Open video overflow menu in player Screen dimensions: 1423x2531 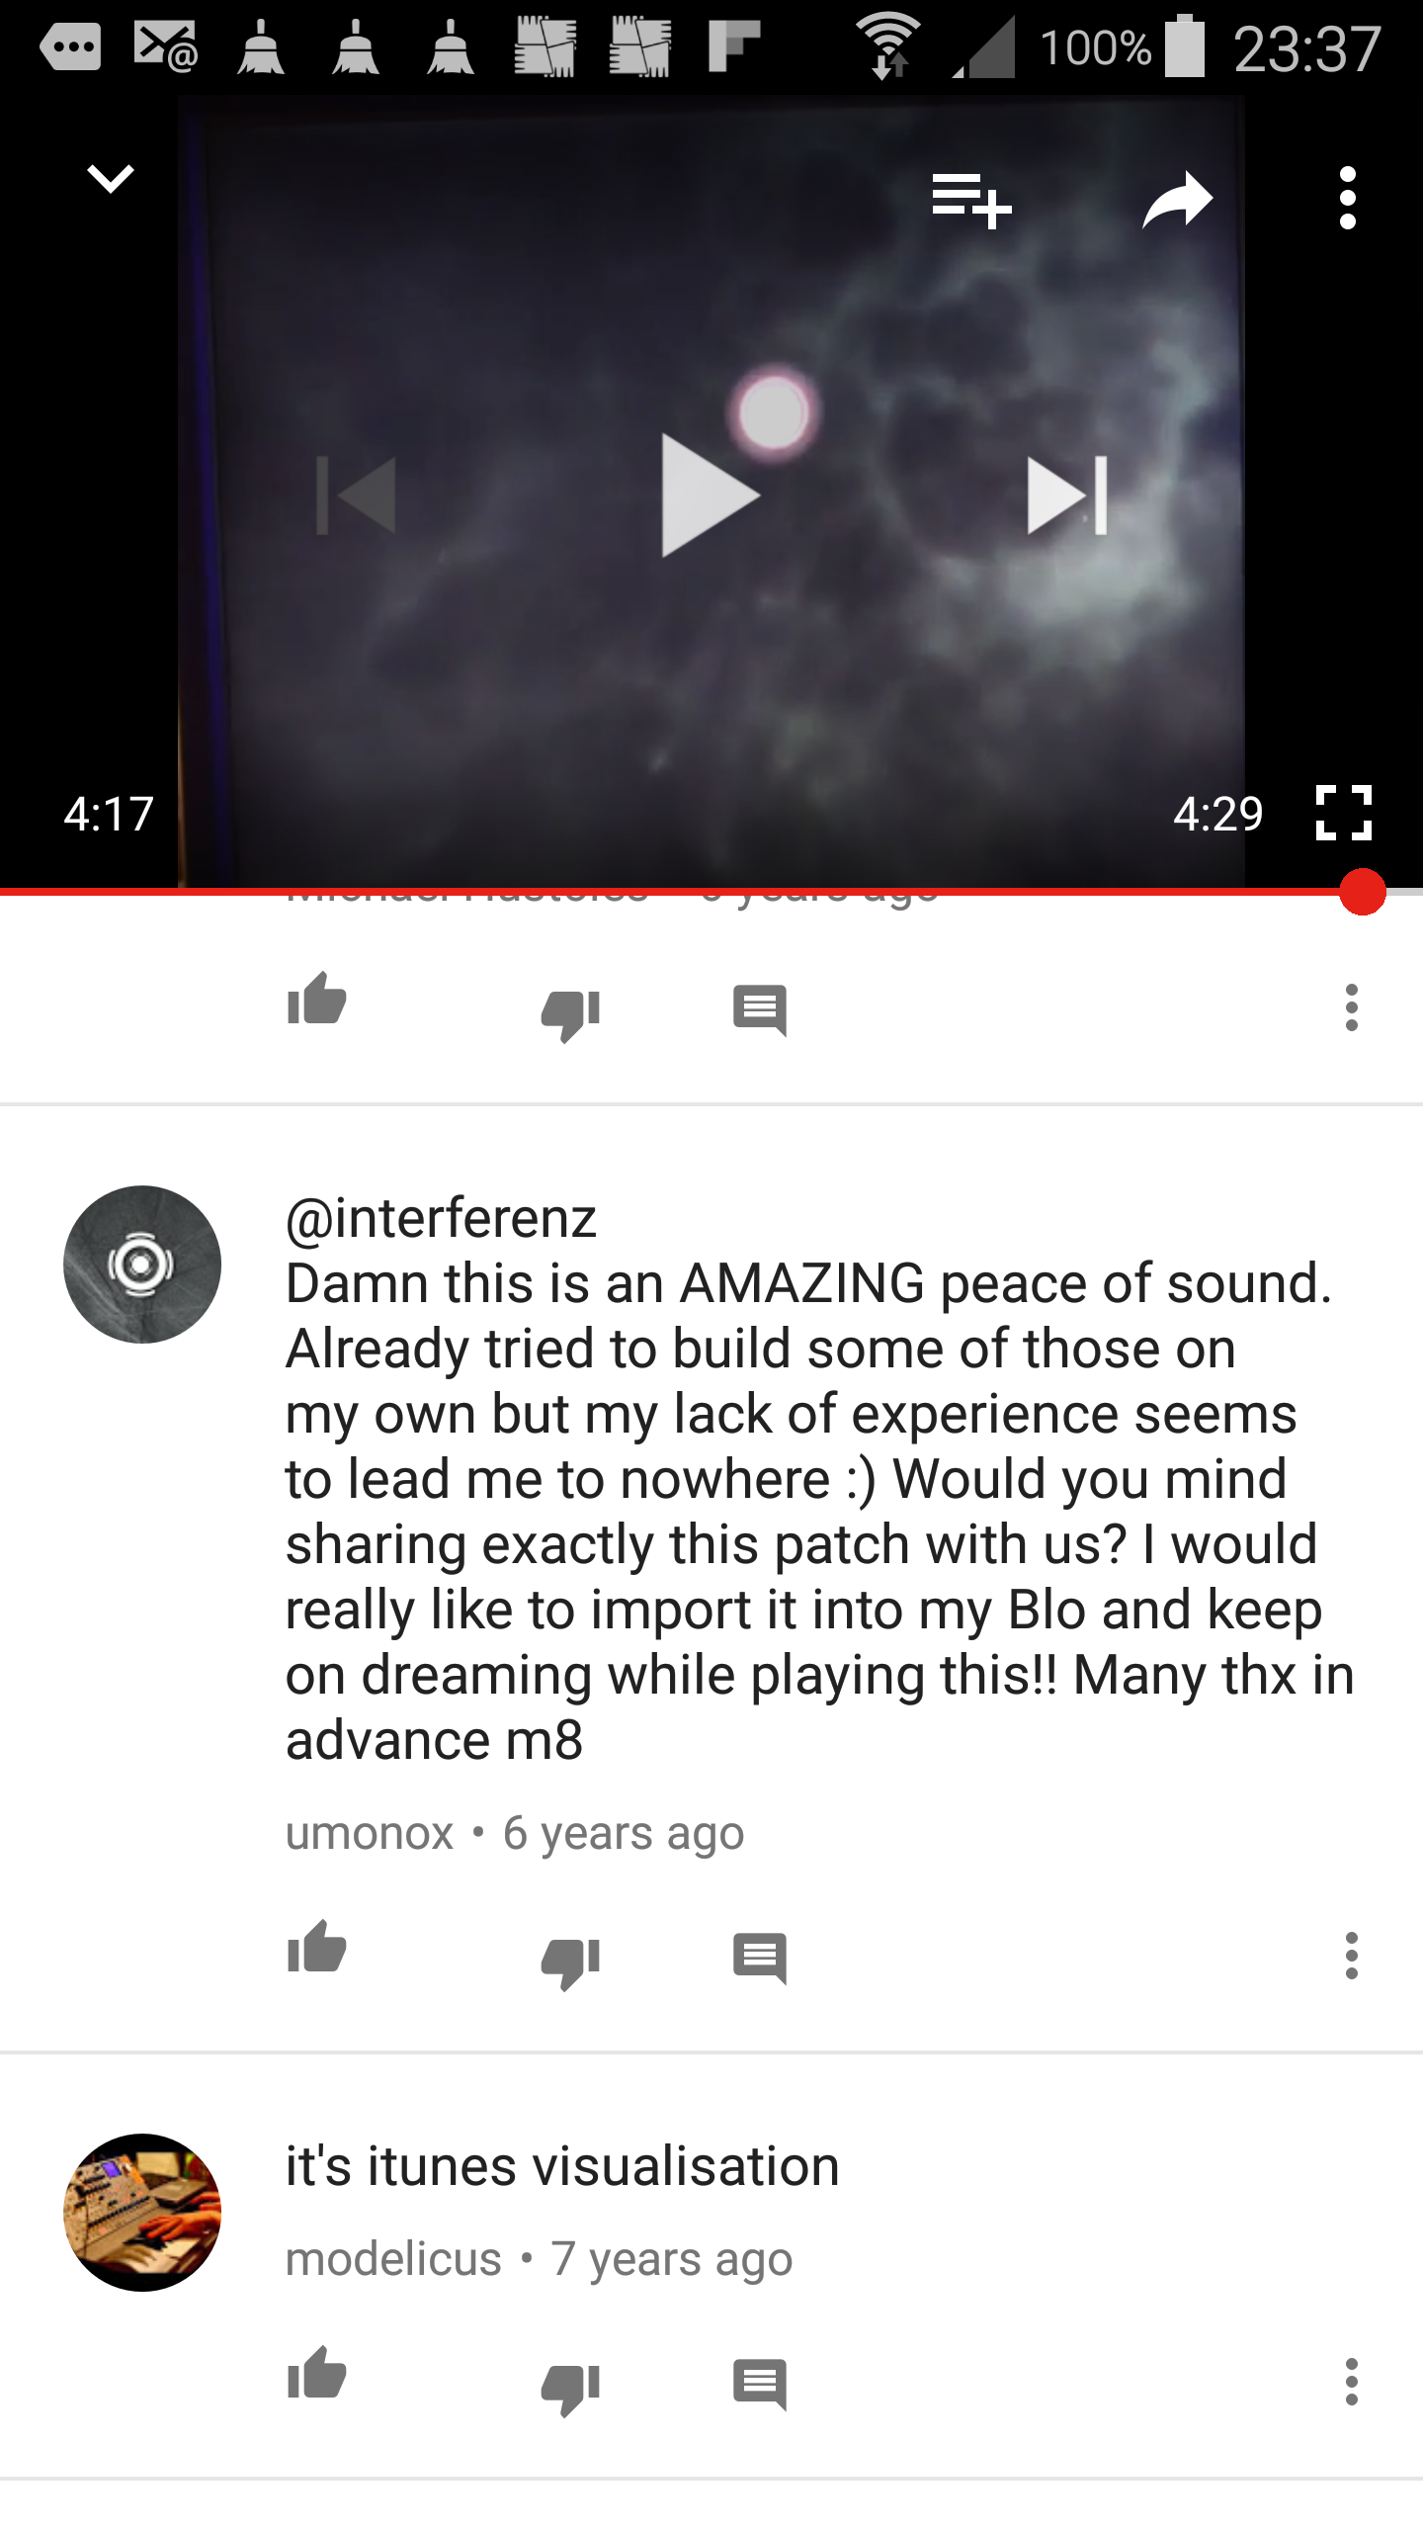tap(1348, 199)
